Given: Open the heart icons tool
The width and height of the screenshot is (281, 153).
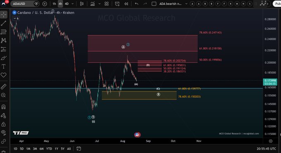Looking at the screenshot, I should 4,75.
